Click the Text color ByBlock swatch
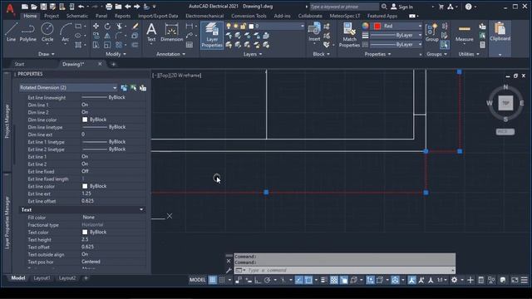This screenshot has width=532, height=299. (85, 233)
